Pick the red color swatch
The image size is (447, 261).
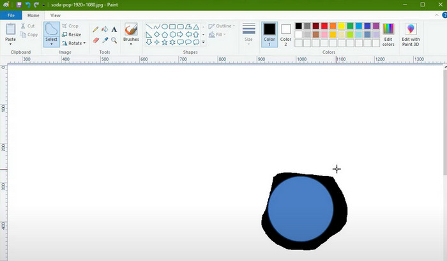click(324, 26)
